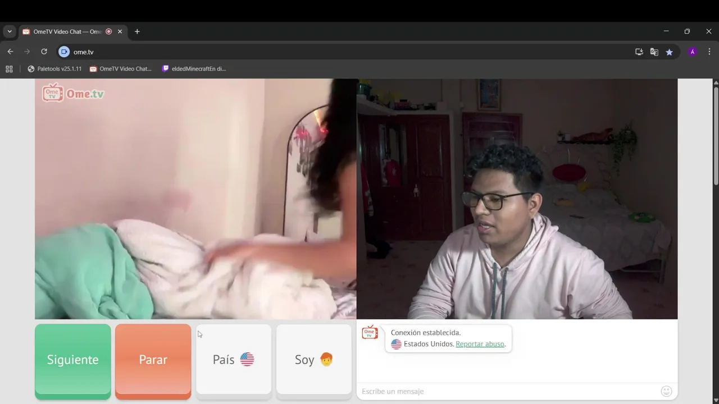Open the Paletools v25.1.11 bookmark

pos(54,68)
